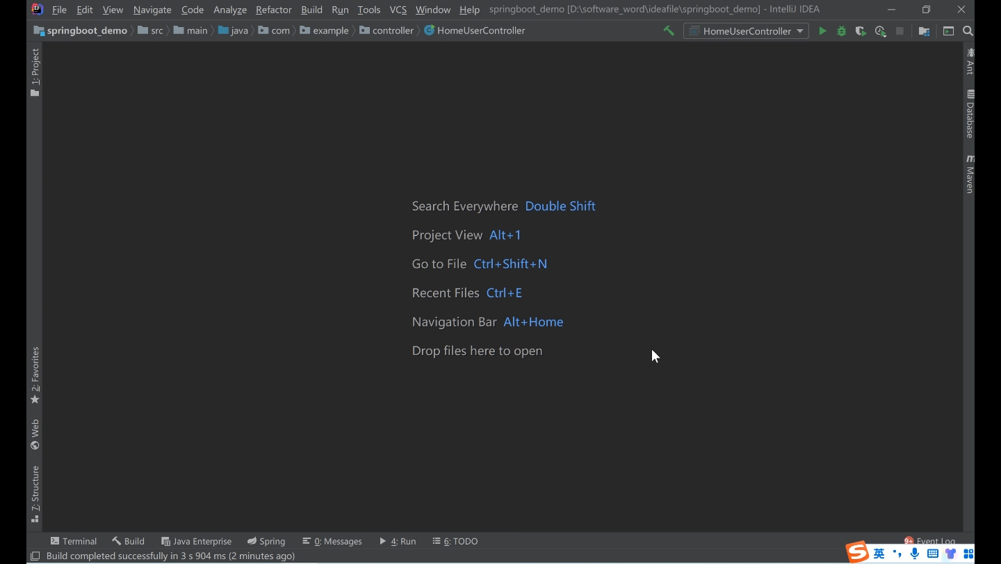Open the Tools menu

(x=368, y=10)
